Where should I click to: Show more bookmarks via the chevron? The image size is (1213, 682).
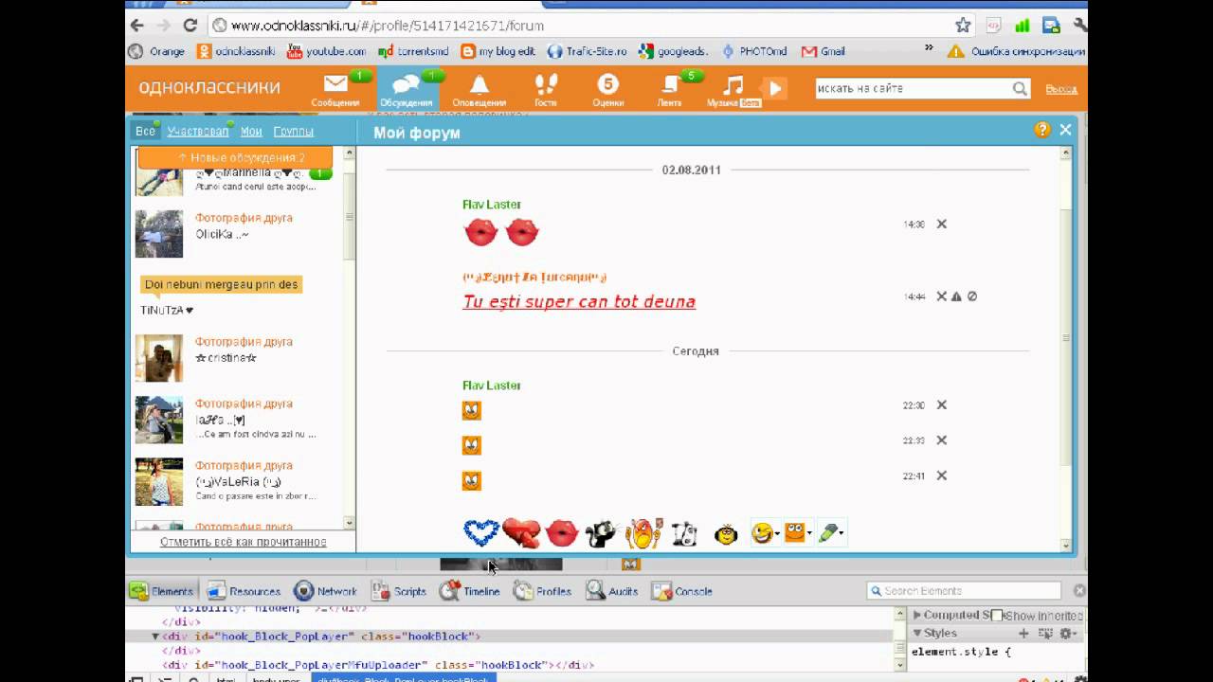click(x=929, y=48)
